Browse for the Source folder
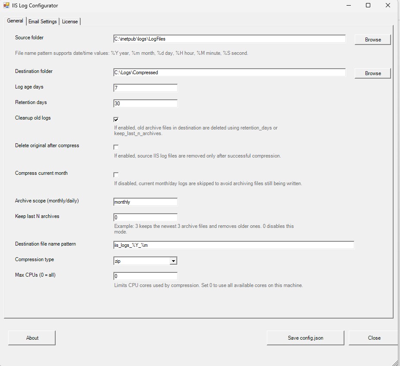The width and height of the screenshot is (400, 366). point(373,40)
